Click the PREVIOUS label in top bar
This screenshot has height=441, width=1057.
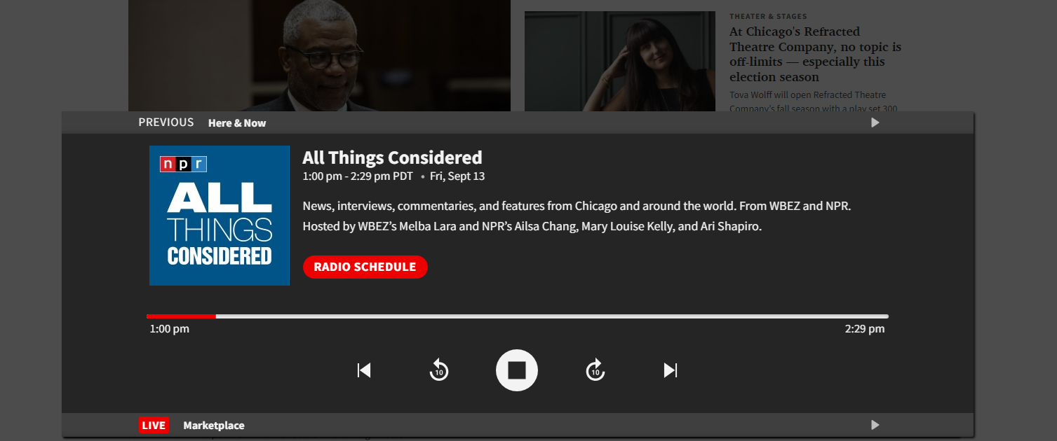166,122
